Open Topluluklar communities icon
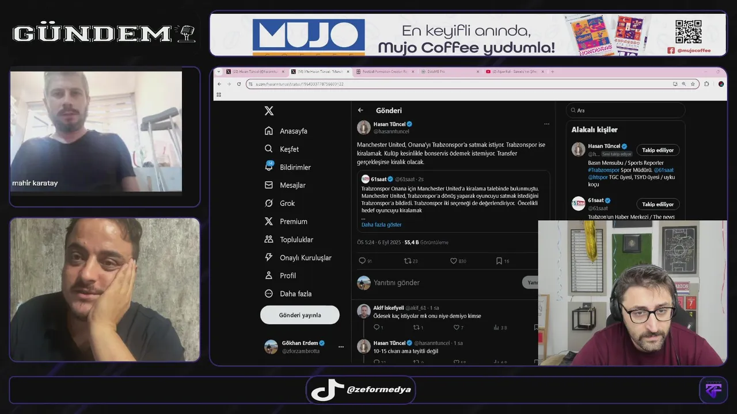Screen dimensions: 737x414 (269, 239)
